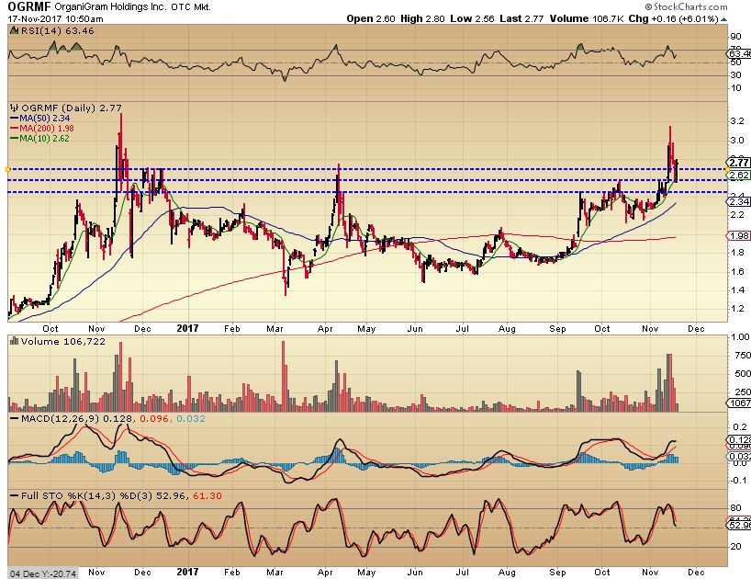Click the Volume 106.7K header value
This screenshot has width=751, height=579.
click(587, 18)
